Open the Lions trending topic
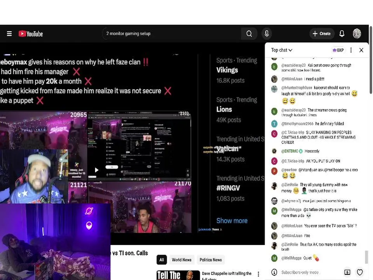373x280 pixels. pyautogui.click(x=224, y=109)
